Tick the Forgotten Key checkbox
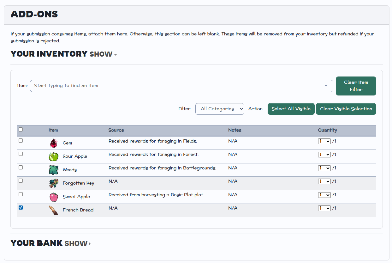This screenshot has width=392, height=263. tap(21, 181)
